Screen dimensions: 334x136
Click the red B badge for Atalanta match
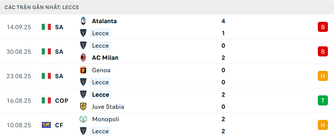pyautogui.click(x=323, y=27)
